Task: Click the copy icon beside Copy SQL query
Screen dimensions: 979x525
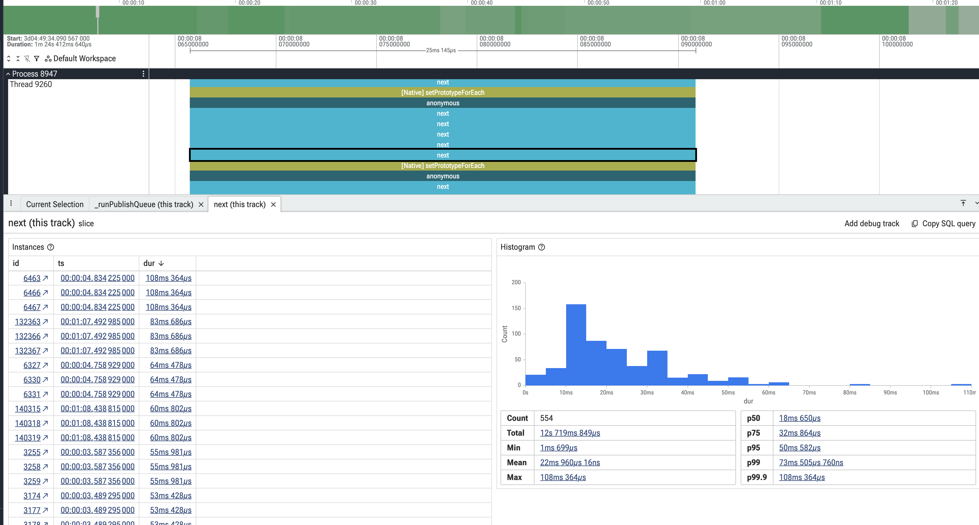Action: pyautogui.click(x=914, y=224)
